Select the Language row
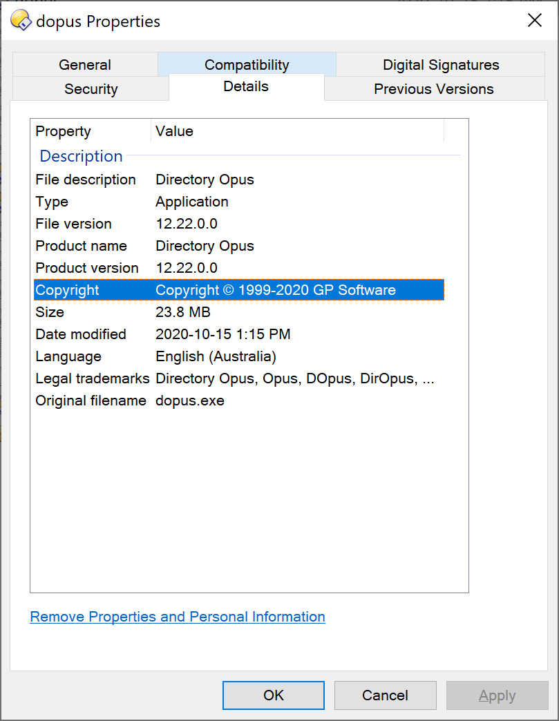 point(239,356)
